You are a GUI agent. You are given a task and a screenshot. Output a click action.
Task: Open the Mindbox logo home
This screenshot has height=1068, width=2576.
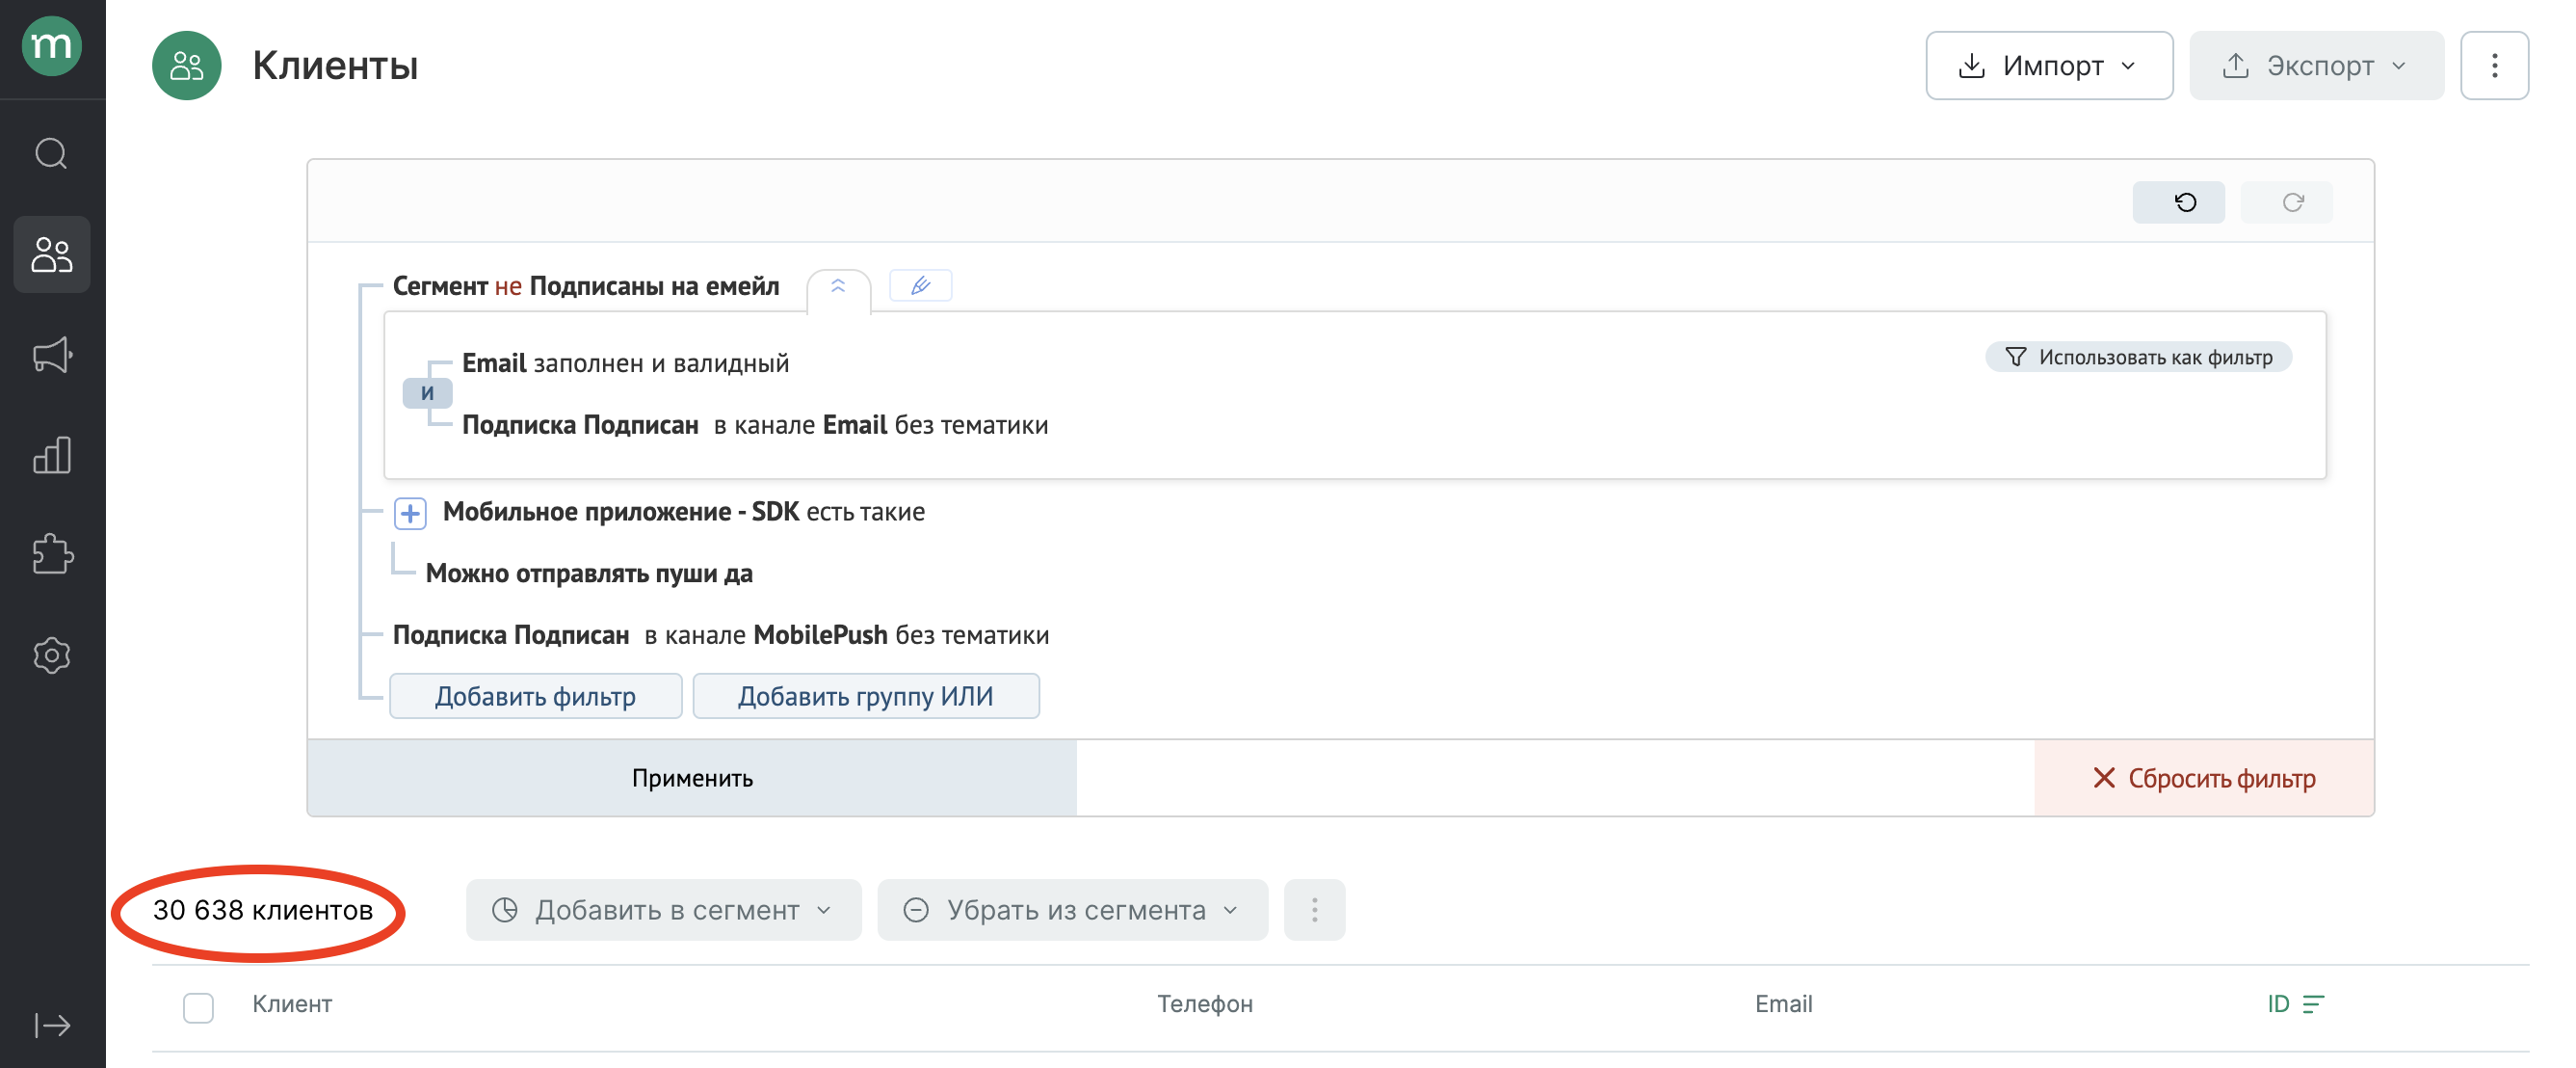(x=51, y=46)
